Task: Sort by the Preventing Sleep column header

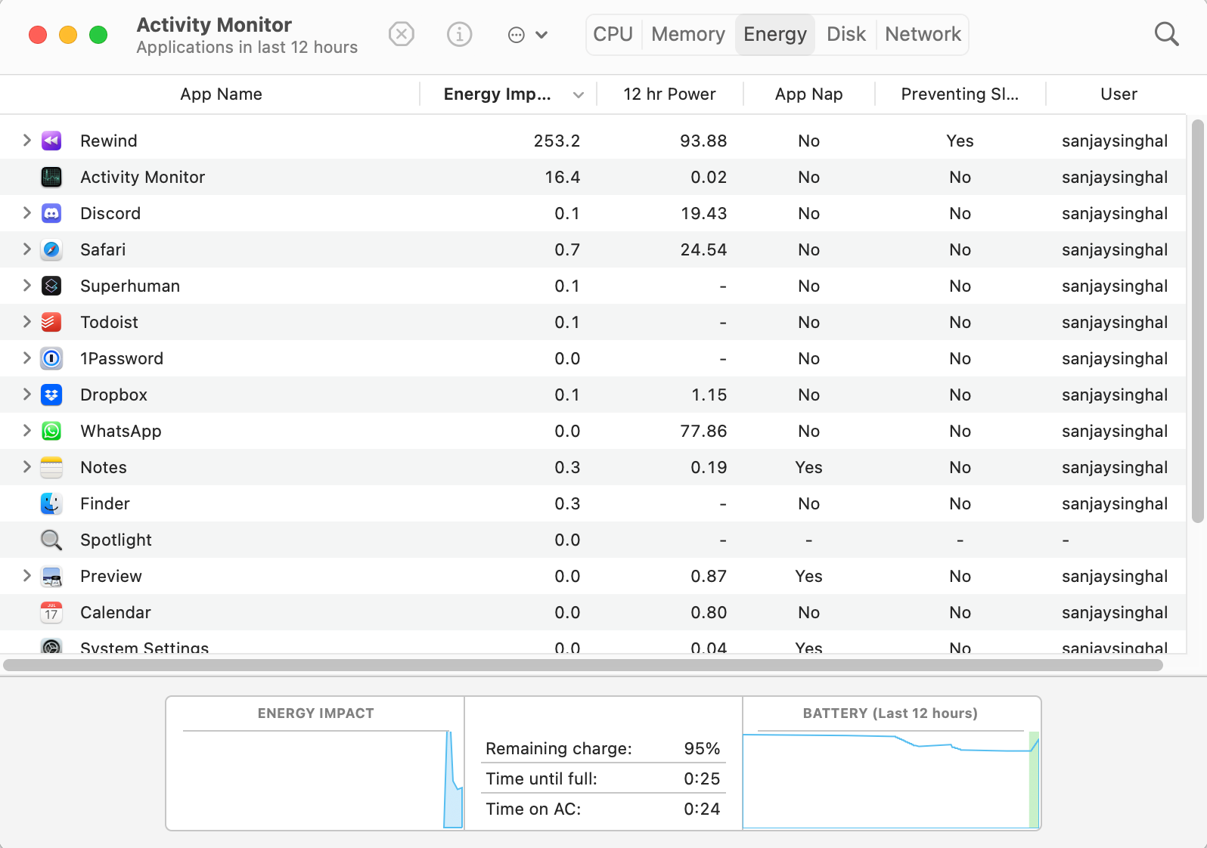Action: pos(960,94)
